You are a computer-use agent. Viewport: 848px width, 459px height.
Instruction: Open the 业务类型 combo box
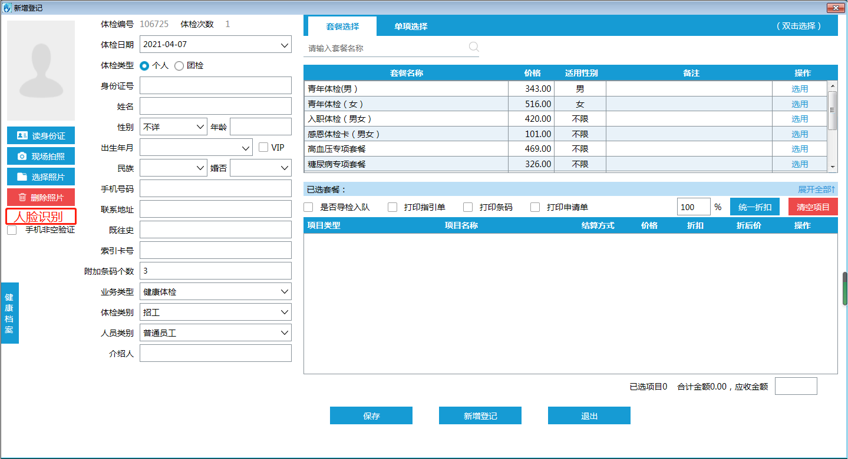coord(284,292)
